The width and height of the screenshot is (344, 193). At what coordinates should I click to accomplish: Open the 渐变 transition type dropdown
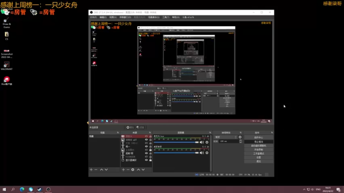(226, 137)
